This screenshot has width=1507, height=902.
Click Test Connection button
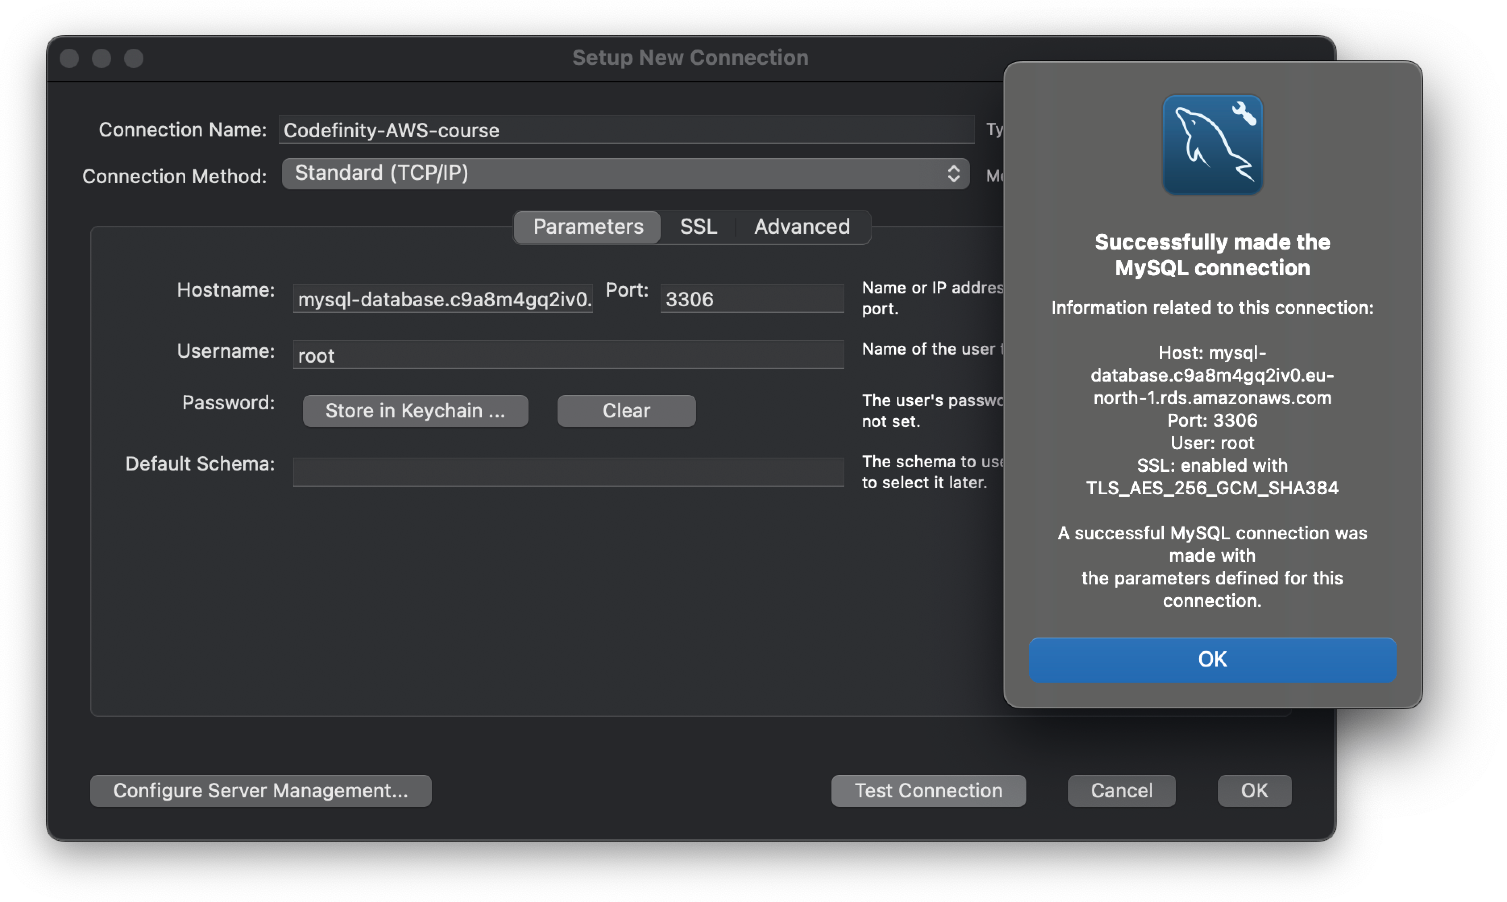click(929, 791)
